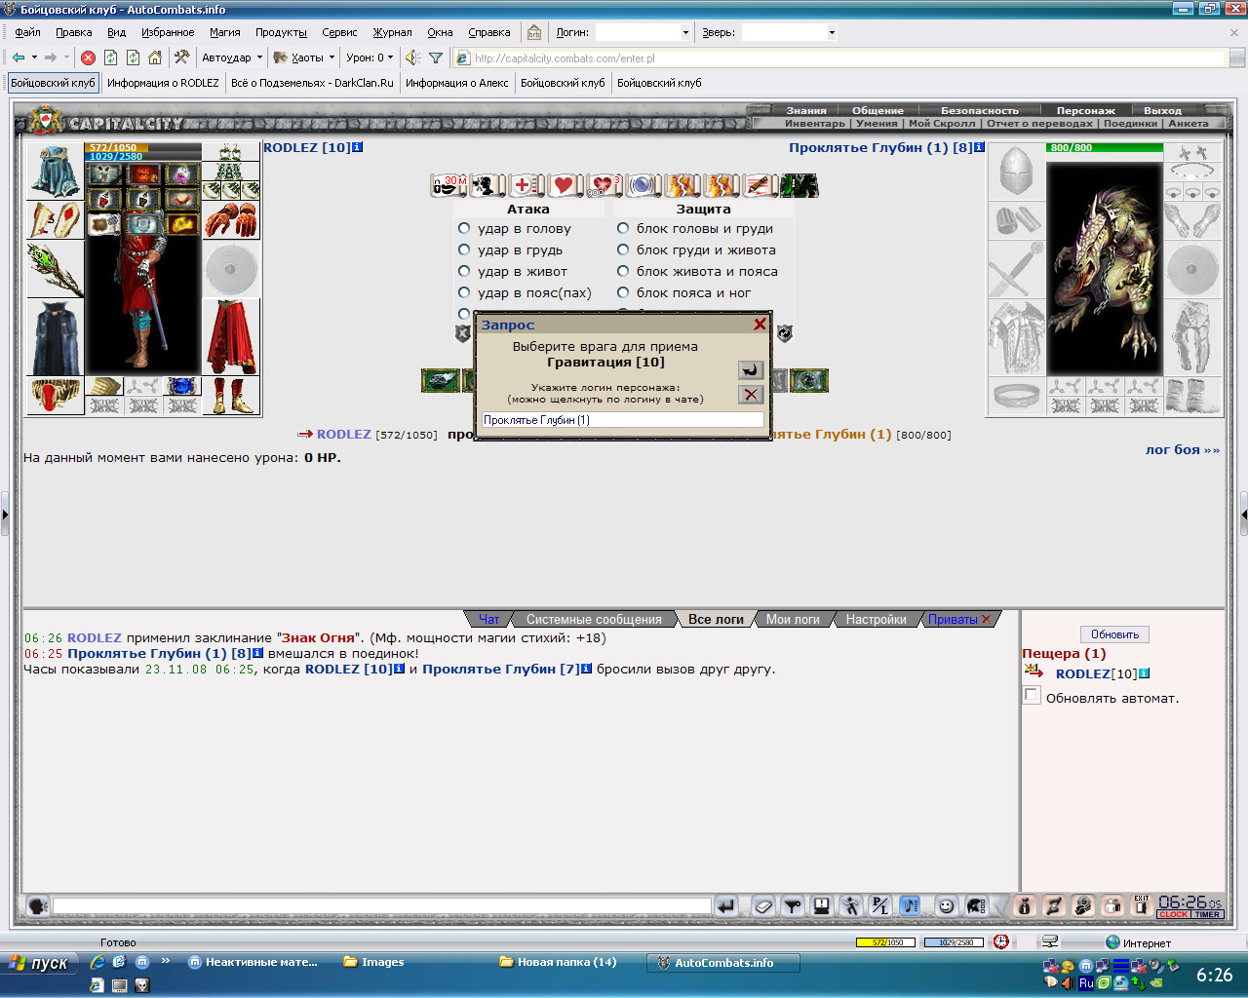This screenshot has height=998, width=1248.
Task: Select attack 'удар в живот'
Action: [464, 271]
